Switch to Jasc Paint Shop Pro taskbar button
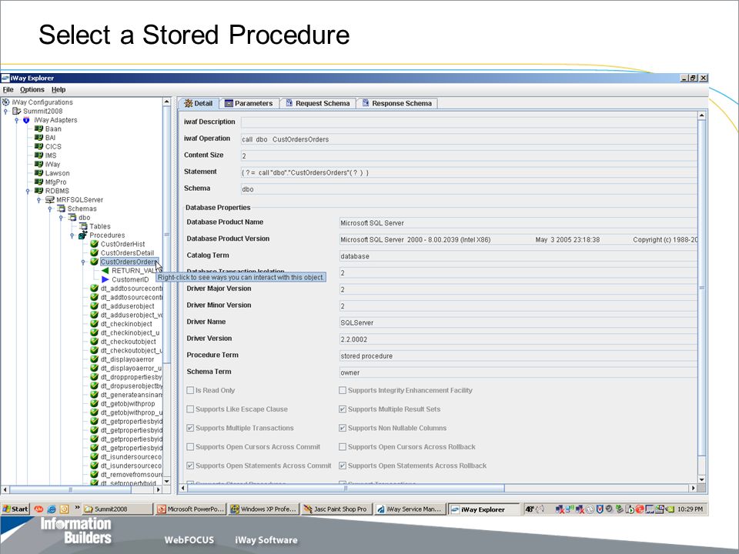 point(336,509)
